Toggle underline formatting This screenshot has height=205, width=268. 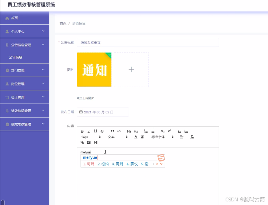[x=95, y=131]
